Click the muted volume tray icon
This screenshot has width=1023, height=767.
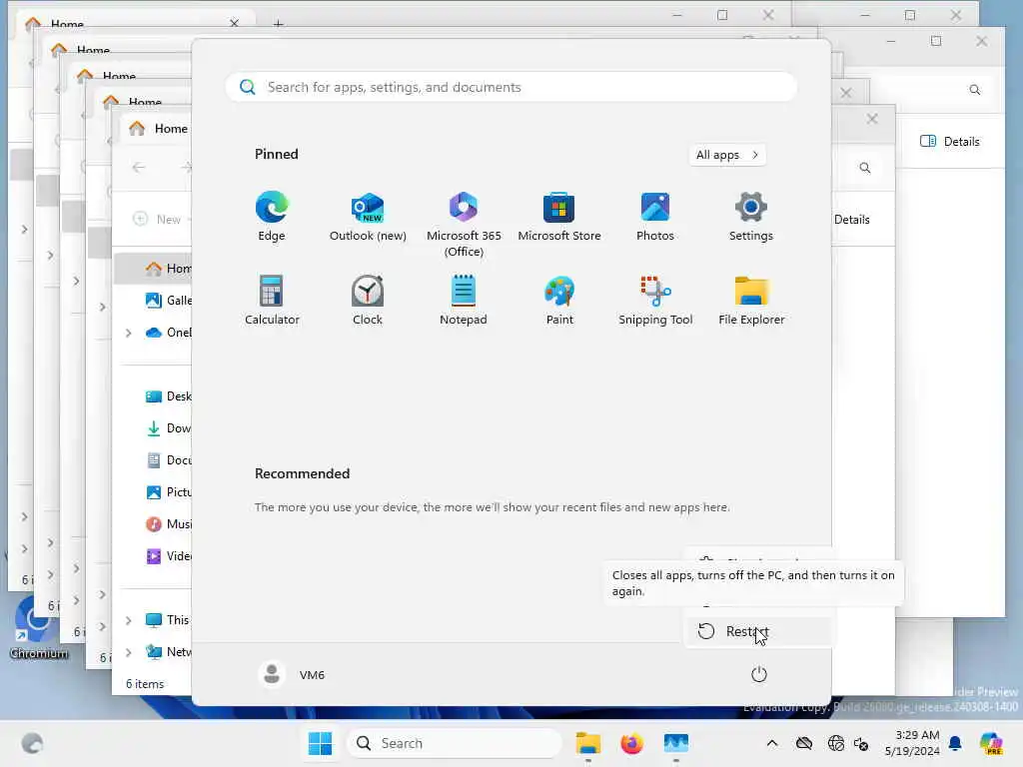click(x=861, y=743)
